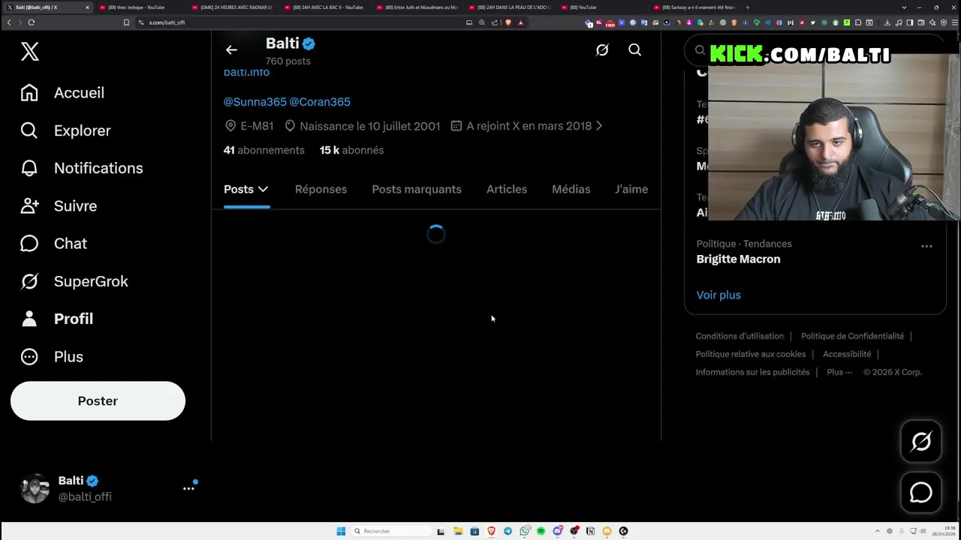The height and width of the screenshot is (540, 961).
Task: Click the X search magnifier in right column
Action: pos(700,50)
